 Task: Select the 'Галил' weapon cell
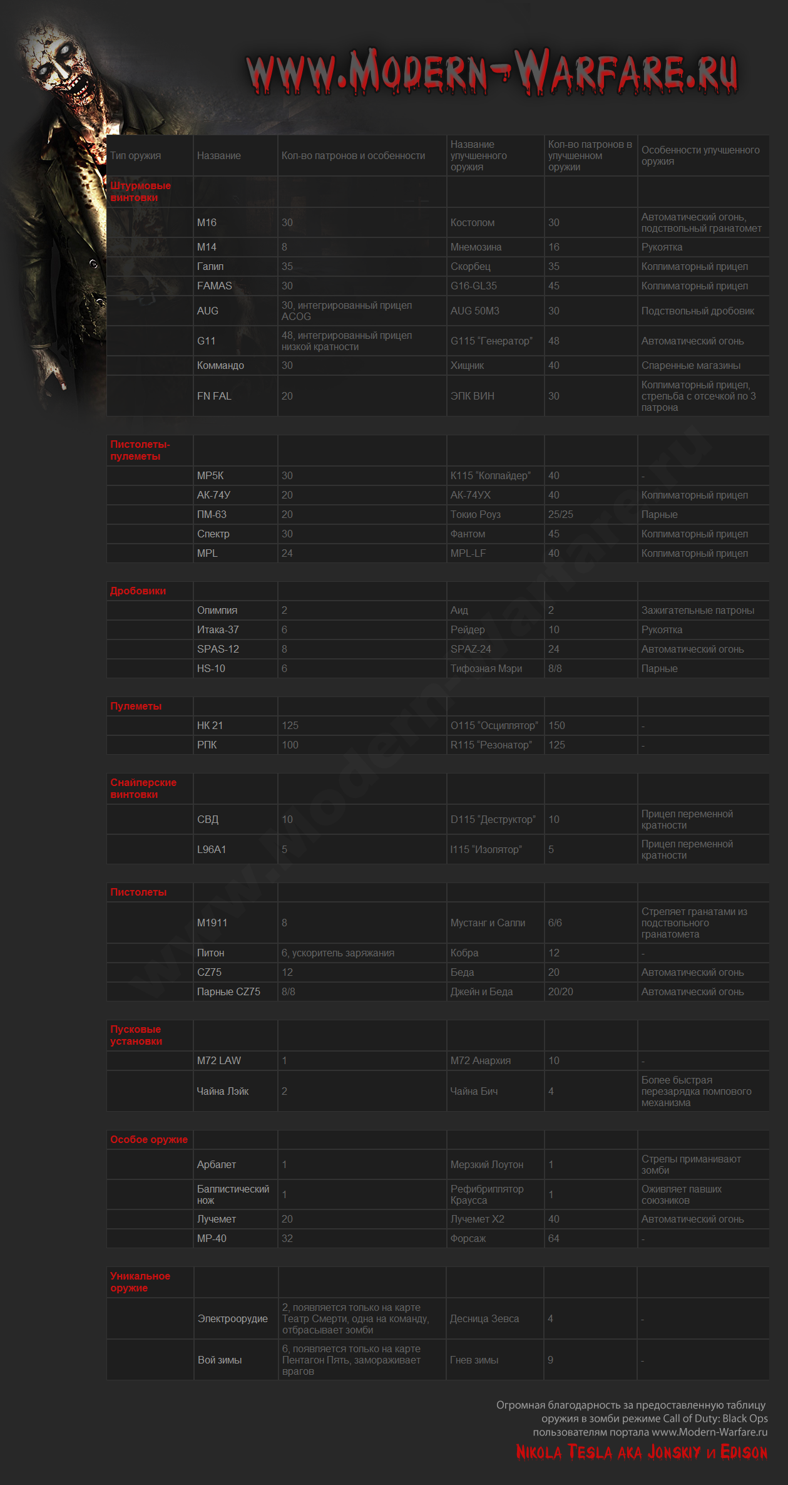[235, 267]
